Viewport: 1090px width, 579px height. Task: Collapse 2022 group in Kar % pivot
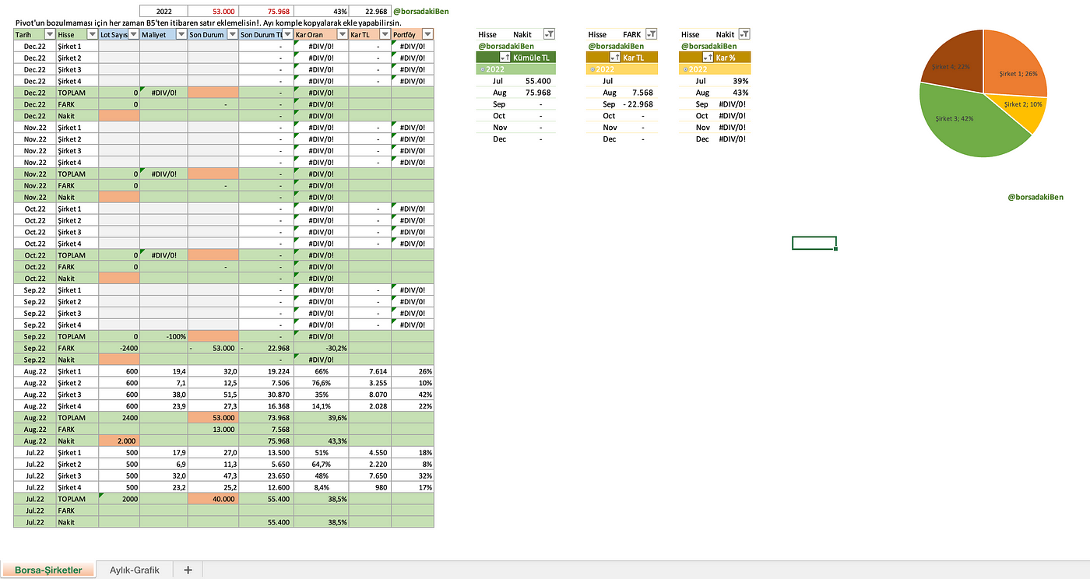(685, 69)
